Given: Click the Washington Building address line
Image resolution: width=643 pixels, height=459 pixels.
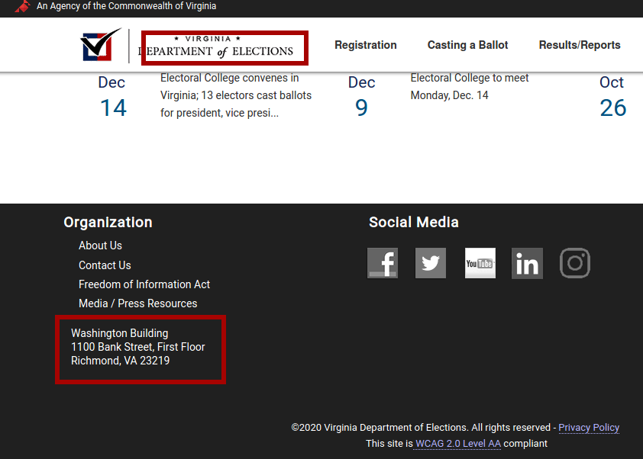Looking at the screenshot, I should tap(119, 333).
